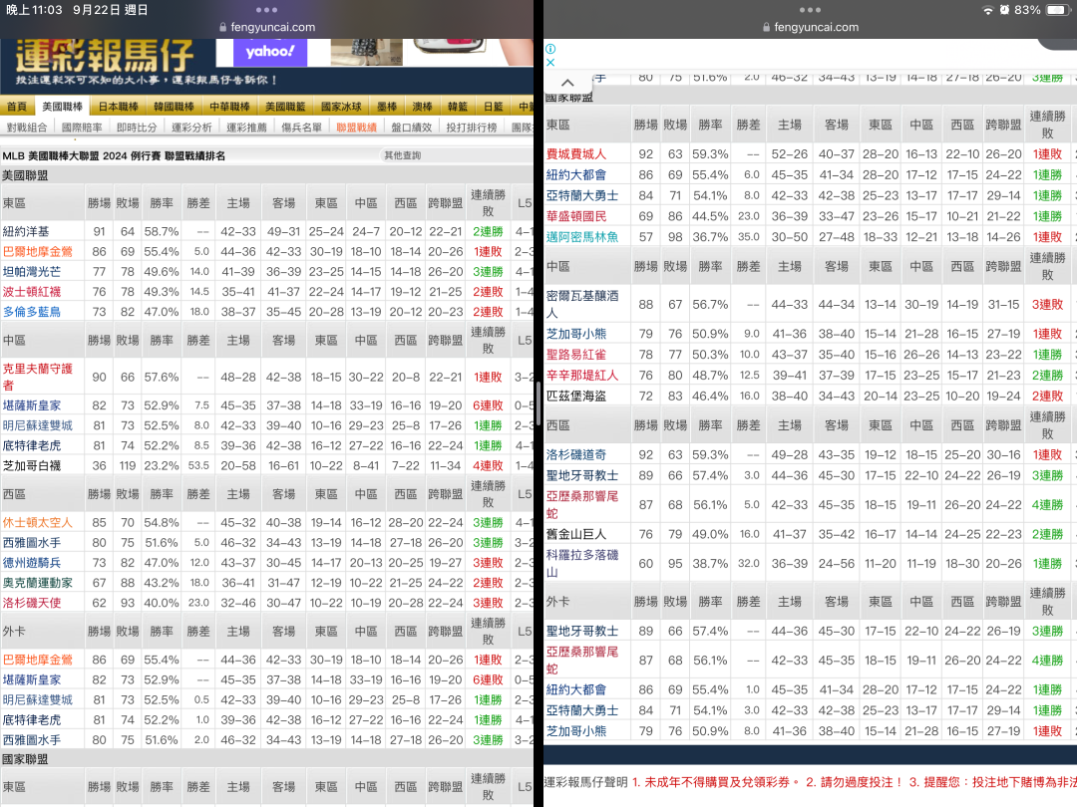Open 對戰組合 submenu item
This screenshot has height=807, width=1077.
pyautogui.click(x=27, y=127)
